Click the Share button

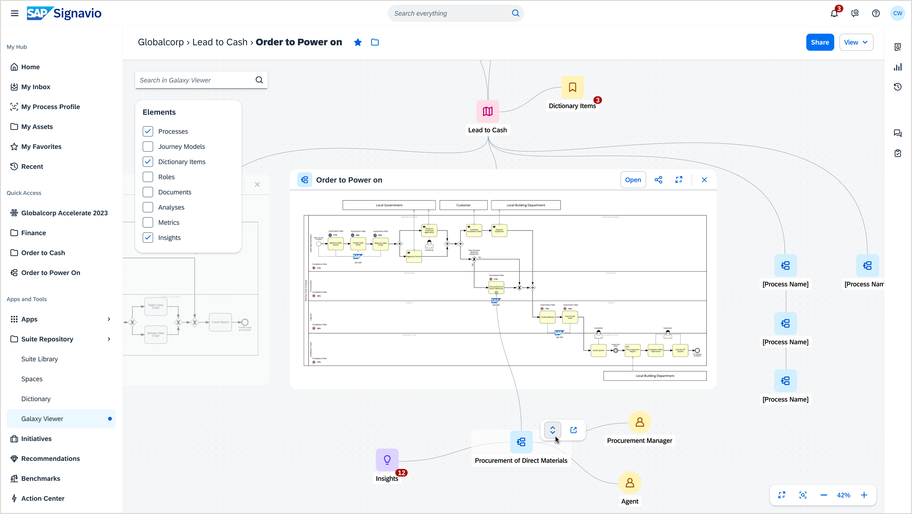(820, 42)
